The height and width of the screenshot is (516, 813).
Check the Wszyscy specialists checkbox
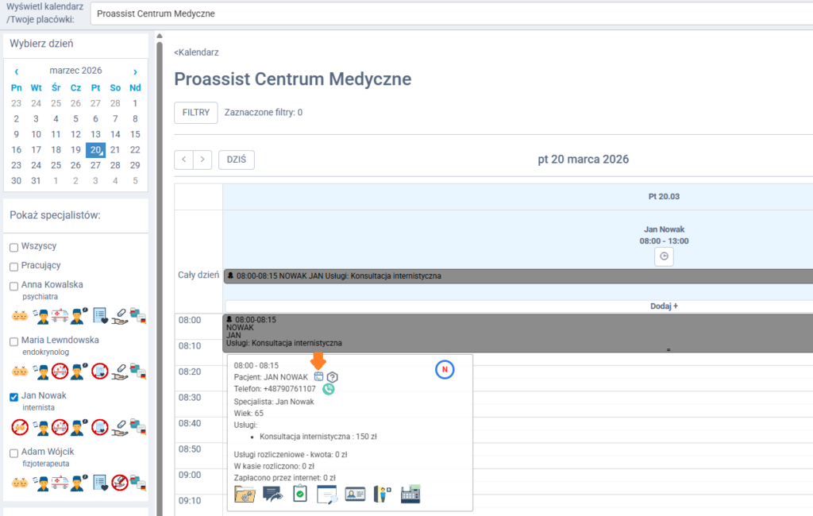coord(13,247)
